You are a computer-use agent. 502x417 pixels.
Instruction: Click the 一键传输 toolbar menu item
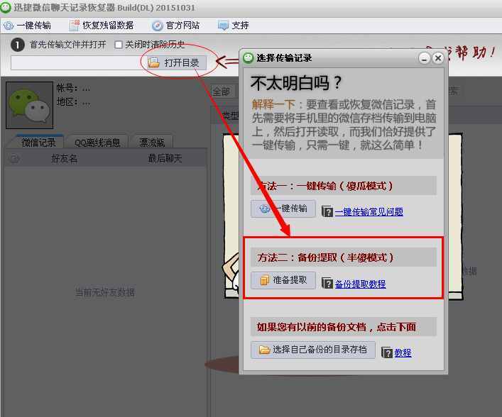(27, 26)
